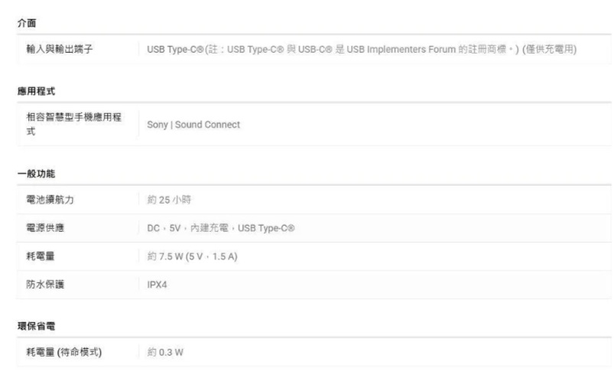The image size is (614, 385).
Task: Select the 耗電量 label above 防水保護
Action: point(41,256)
